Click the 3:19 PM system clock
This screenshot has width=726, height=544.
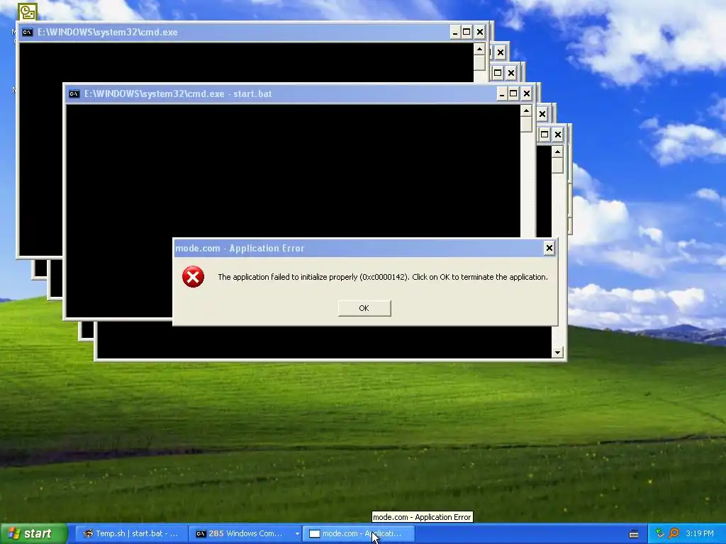tap(700, 533)
